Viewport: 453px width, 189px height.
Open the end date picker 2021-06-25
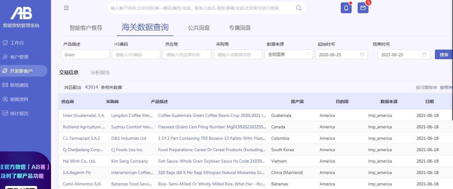pyautogui.click(x=404, y=54)
